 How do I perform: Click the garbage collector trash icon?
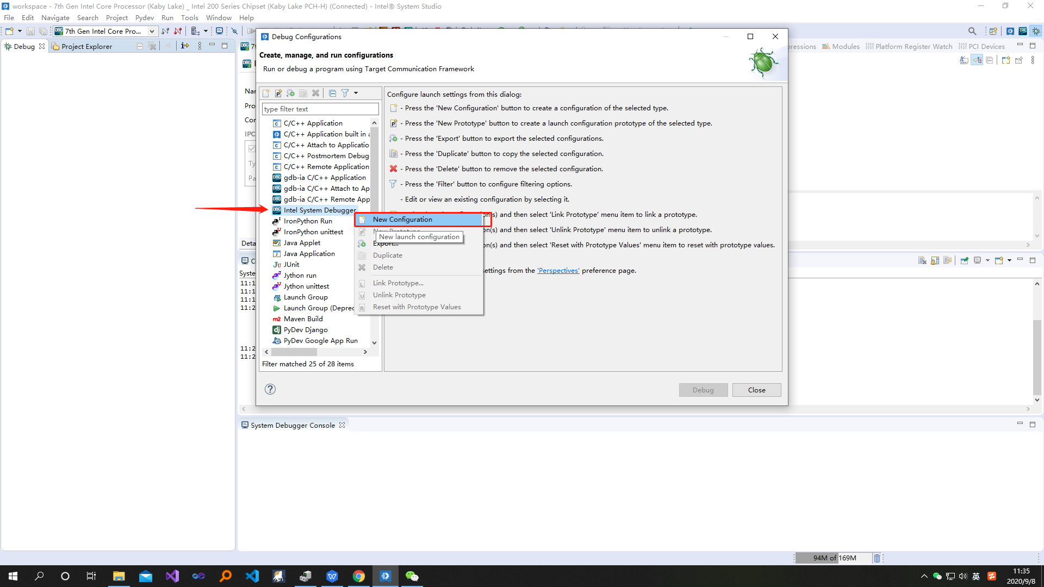(x=877, y=558)
